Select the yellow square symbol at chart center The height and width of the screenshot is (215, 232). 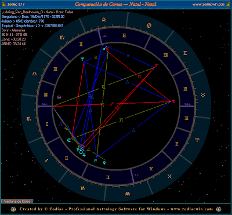tap(104, 87)
